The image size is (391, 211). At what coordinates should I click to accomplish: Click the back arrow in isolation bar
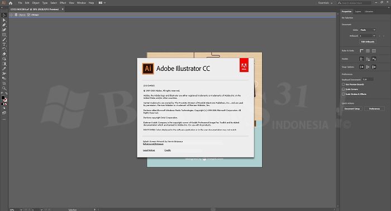tap(11, 15)
